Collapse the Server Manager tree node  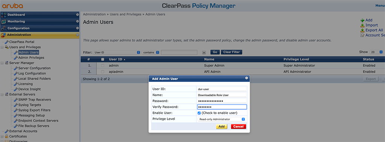[2, 63]
